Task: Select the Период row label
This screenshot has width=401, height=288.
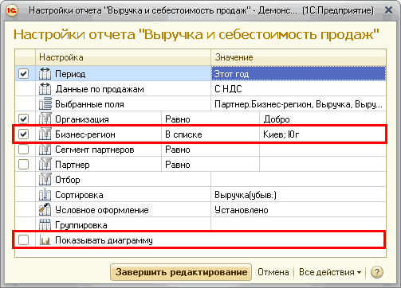Action: (x=70, y=74)
